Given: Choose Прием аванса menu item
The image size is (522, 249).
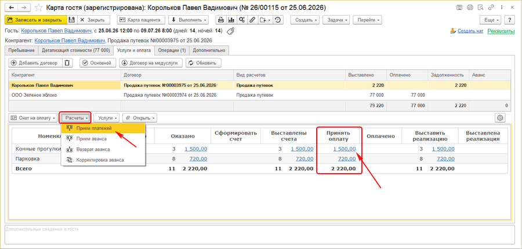Looking at the screenshot, I should click(103, 138).
